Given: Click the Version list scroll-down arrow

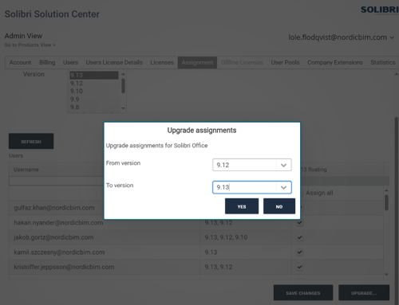Looking at the screenshot, I should coord(123,108).
